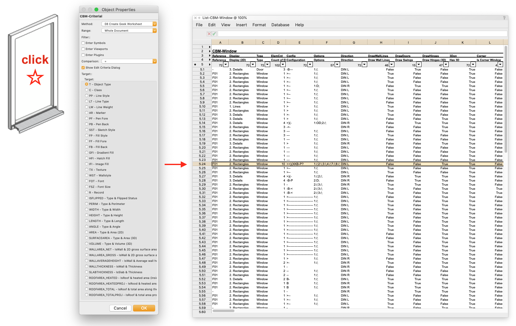Viewport: 516px width, 326px height.
Task: Enable the Enter Viewports checkbox
Action: click(x=83, y=49)
